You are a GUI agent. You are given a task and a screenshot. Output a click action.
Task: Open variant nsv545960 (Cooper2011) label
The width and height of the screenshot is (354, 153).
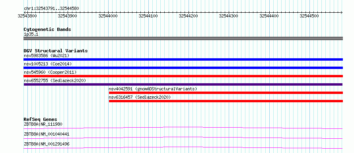click(50, 72)
